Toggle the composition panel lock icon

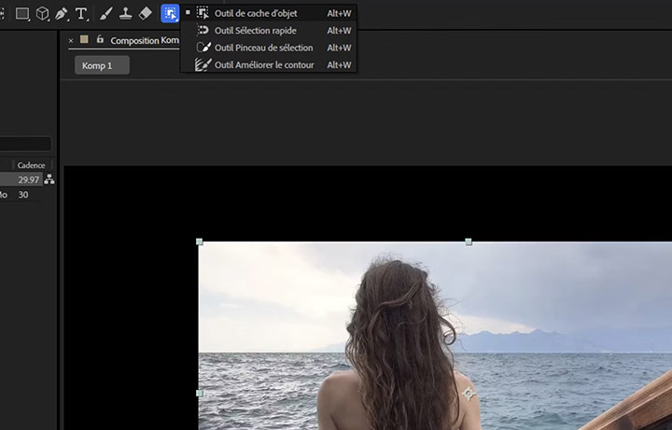pos(100,40)
